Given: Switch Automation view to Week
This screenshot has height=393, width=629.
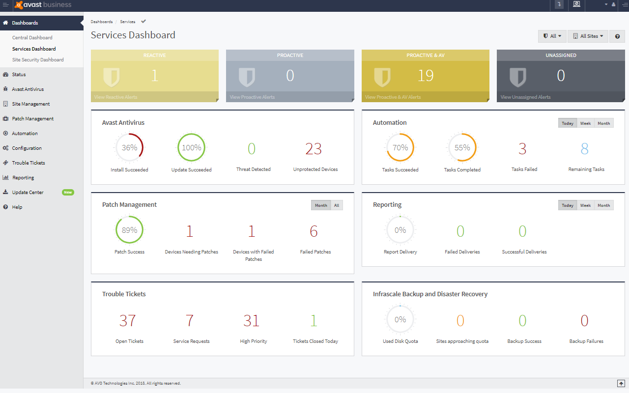Looking at the screenshot, I should pyautogui.click(x=585, y=123).
